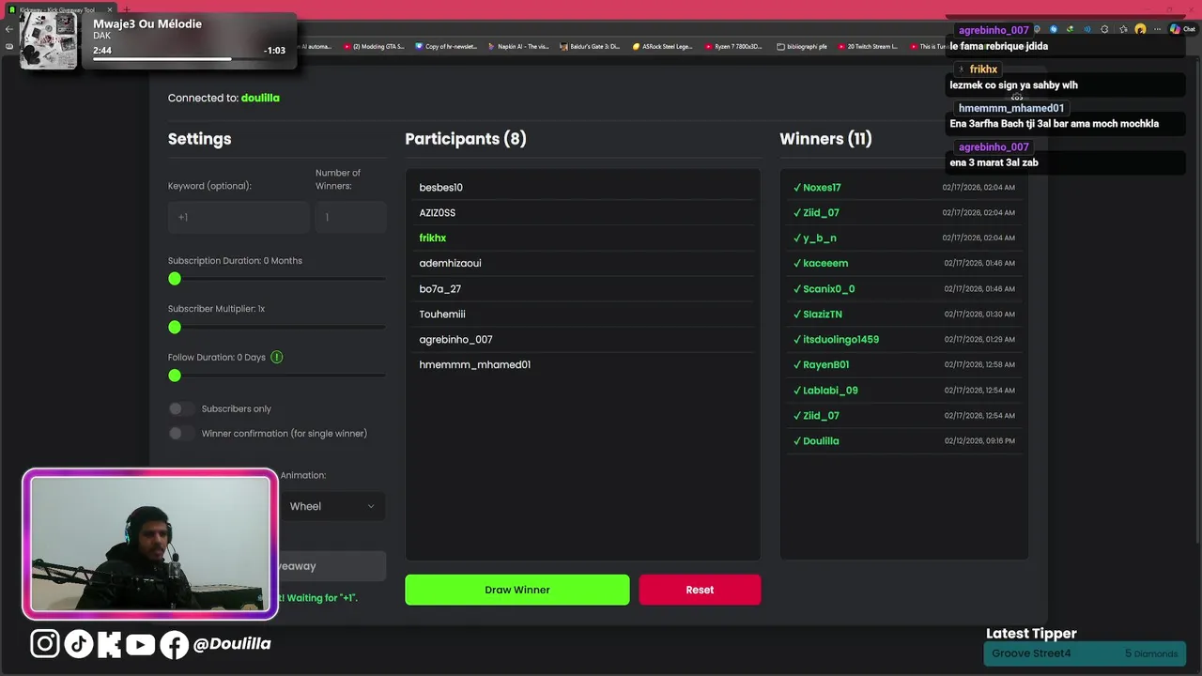Click the page vertical scrollbar
This screenshot has width=1202, height=676.
tap(1196, 300)
